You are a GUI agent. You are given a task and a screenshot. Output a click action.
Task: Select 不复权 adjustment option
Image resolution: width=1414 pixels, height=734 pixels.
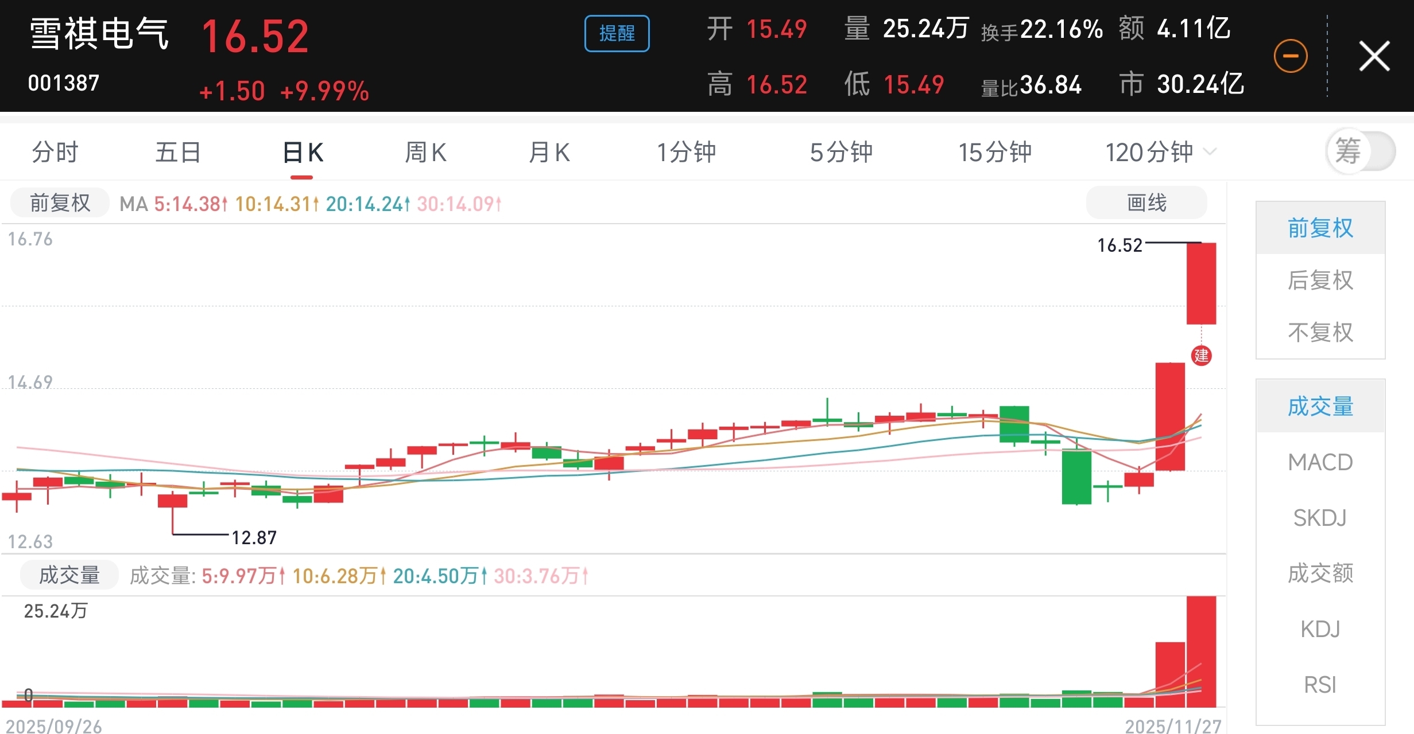click(x=1320, y=333)
